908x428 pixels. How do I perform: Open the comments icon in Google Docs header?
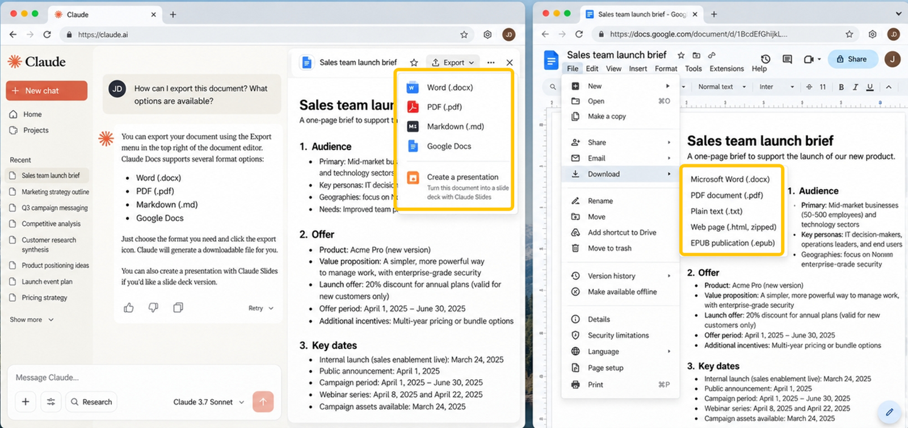coord(787,59)
